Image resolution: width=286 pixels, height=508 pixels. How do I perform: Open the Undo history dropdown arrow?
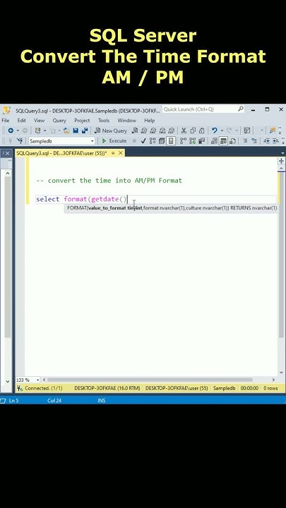(x=222, y=131)
